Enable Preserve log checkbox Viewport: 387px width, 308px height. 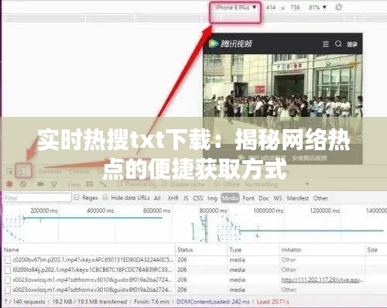point(119,184)
